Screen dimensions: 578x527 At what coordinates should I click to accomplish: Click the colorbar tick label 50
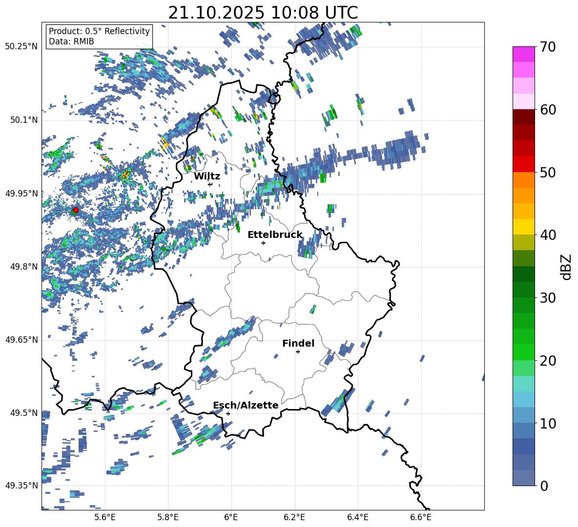[x=548, y=172]
